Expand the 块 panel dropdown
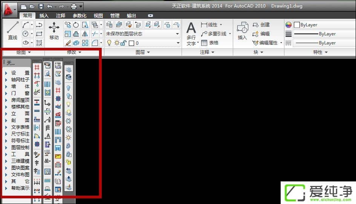 point(258,52)
